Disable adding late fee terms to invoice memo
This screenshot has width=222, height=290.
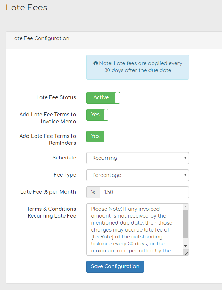[x=97, y=115]
